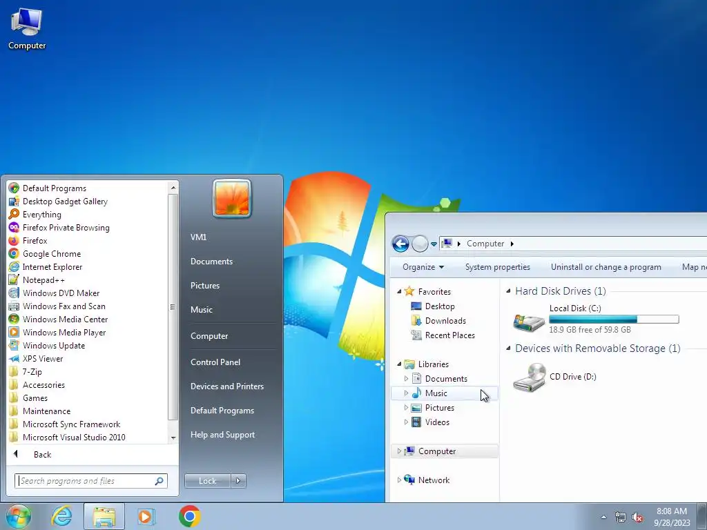Open Internet Explorer in the programs list
The height and width of the screenshot is (530, 707).
[52, 267]
